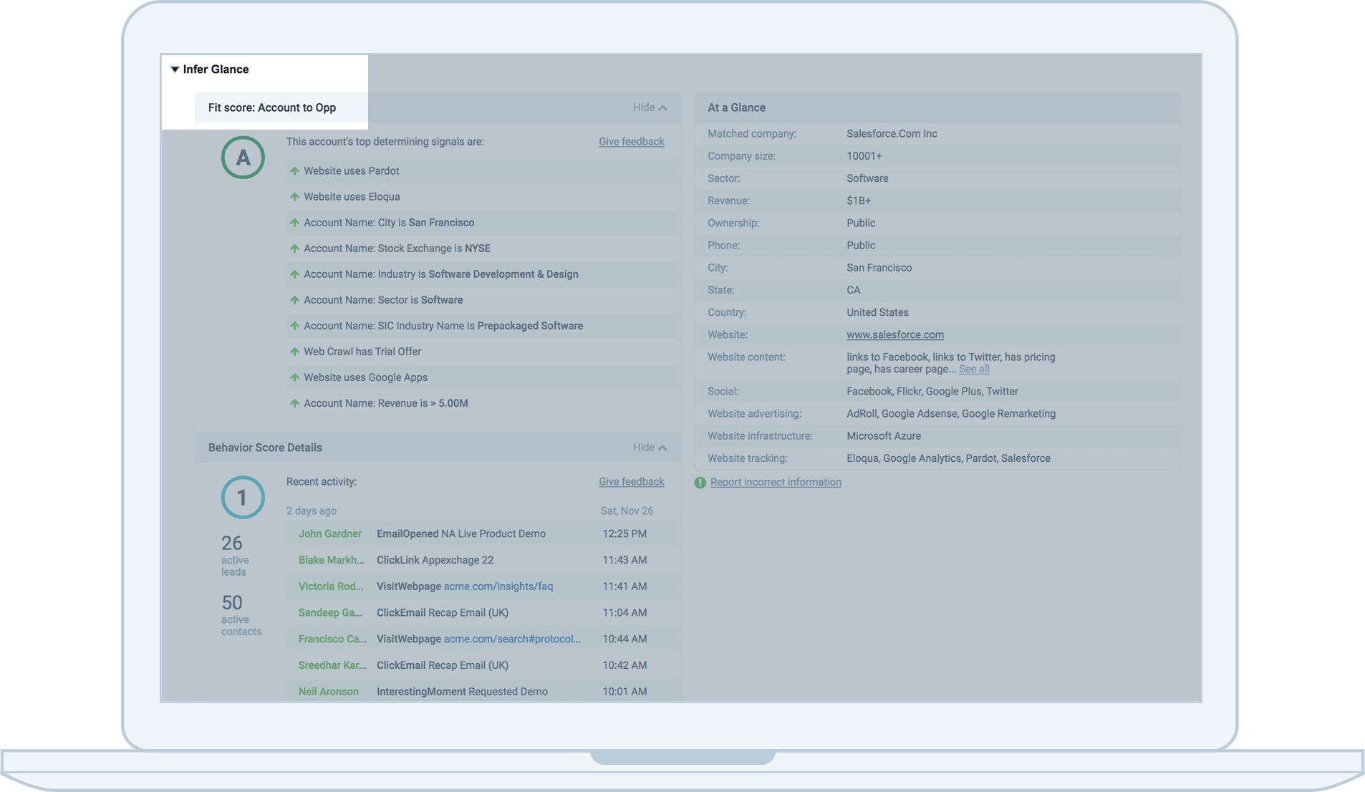Click Website infrastructure value Microsoft Azure

pyautogui.click(x=884, y=436)
